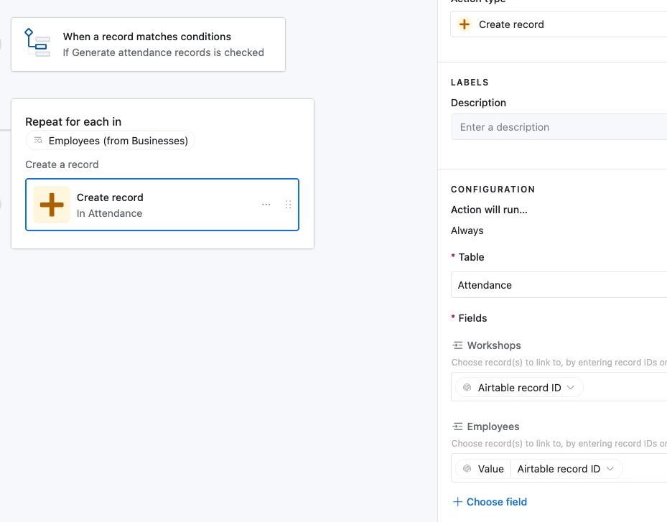Screen dimensions: 667x522
Task: Click the orange plus Create record icon
Action: pos(52,205)
